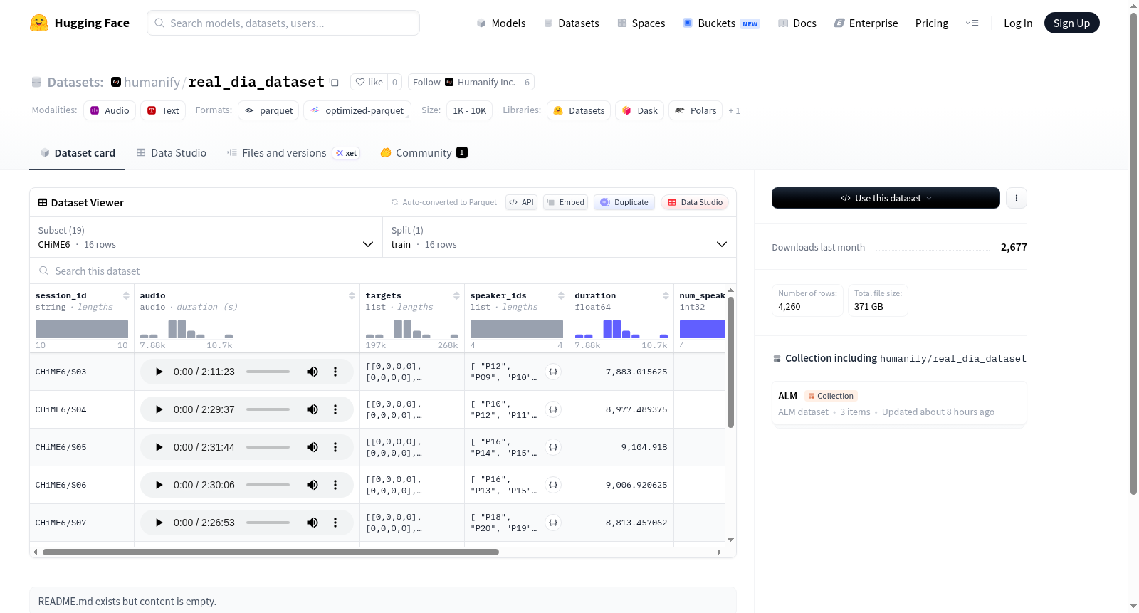Seek in the CHiME6/S03 audio progress bar
This screenshot has width=1139, height=613.
coord(268,372)
